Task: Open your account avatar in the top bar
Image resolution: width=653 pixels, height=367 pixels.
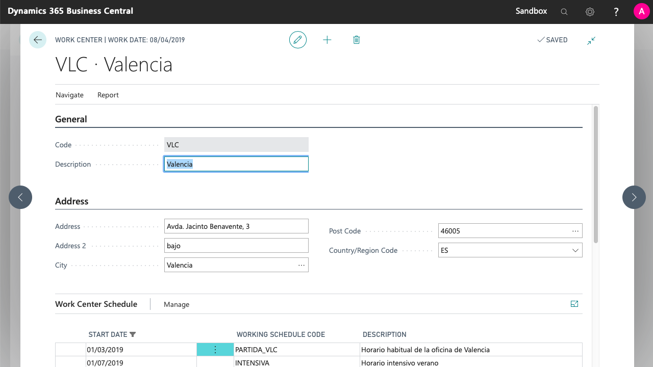Action: [641, 11]
